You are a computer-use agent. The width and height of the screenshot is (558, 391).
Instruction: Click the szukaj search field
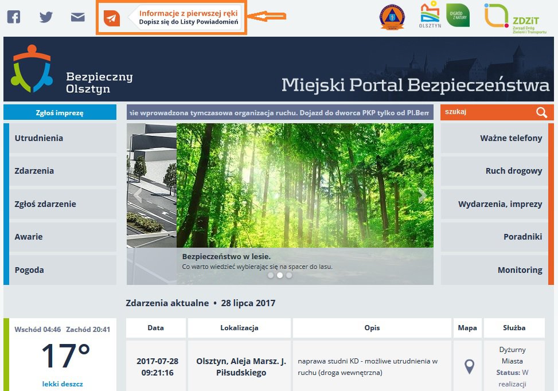click(487, 112)
